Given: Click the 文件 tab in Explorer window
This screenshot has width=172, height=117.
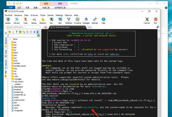Looking at the screenshot, I should 11,8.
